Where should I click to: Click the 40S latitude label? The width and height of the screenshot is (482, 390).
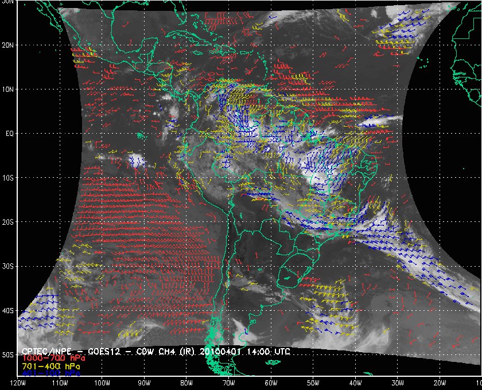pos(7,311)
